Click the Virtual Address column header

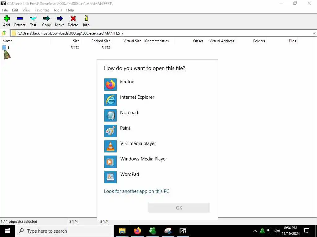pyautogui.click(x=220, y=41)
